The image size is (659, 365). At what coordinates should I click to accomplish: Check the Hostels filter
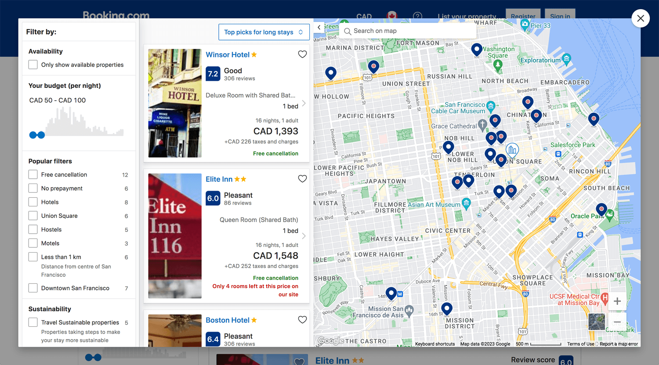click(33, 229)
